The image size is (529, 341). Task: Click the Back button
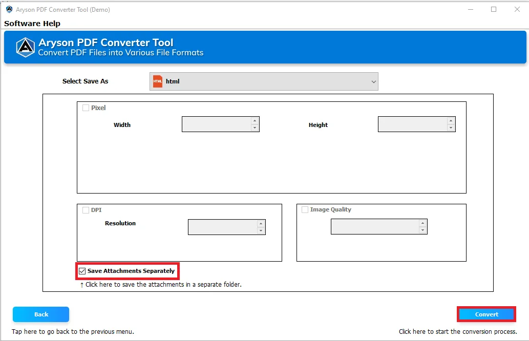tap(41, 314)
